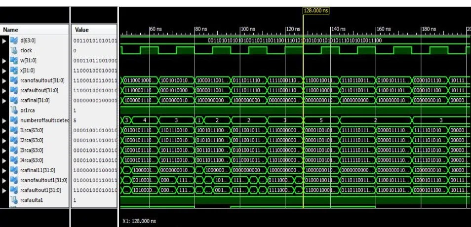
Task: Select the numberoffaultsdetec signal name
Action: click(44, 120)
